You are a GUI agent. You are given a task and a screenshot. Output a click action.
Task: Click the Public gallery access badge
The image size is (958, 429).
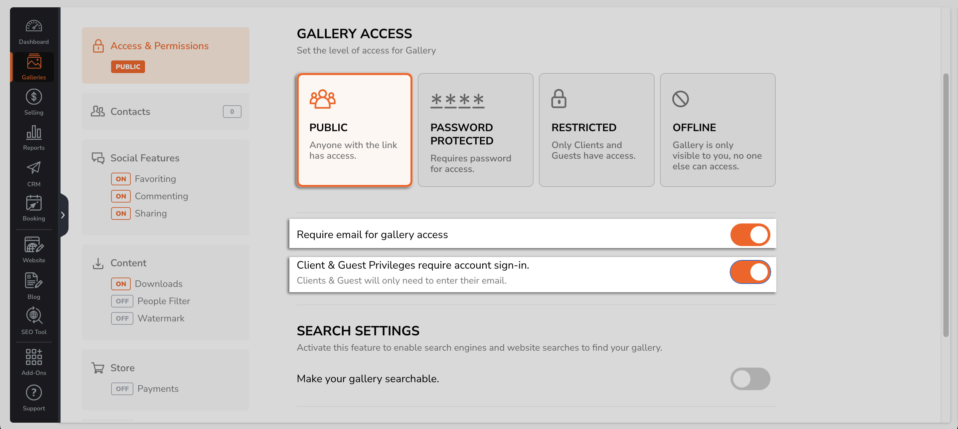(128, 66)
